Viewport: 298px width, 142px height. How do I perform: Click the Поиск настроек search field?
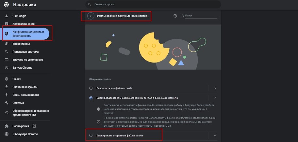coord(153,4)
